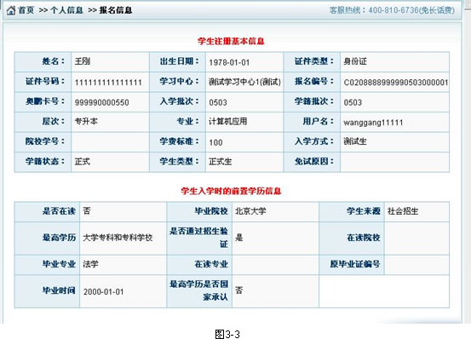Click name value 王刚
471x339 pixels.
[83, 61]
